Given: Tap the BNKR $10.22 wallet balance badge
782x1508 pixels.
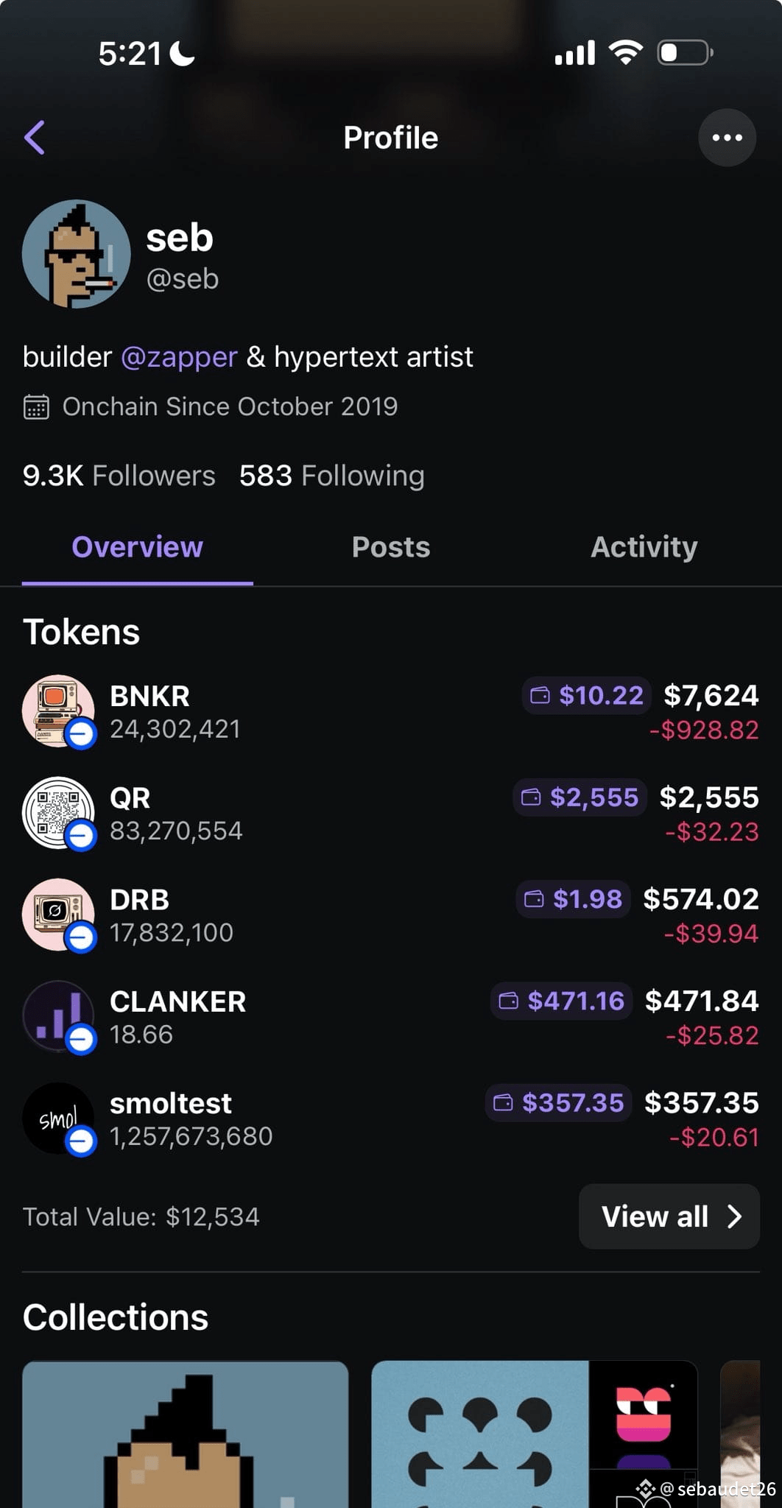Looking at the screenshot, I should pos(587,695).
